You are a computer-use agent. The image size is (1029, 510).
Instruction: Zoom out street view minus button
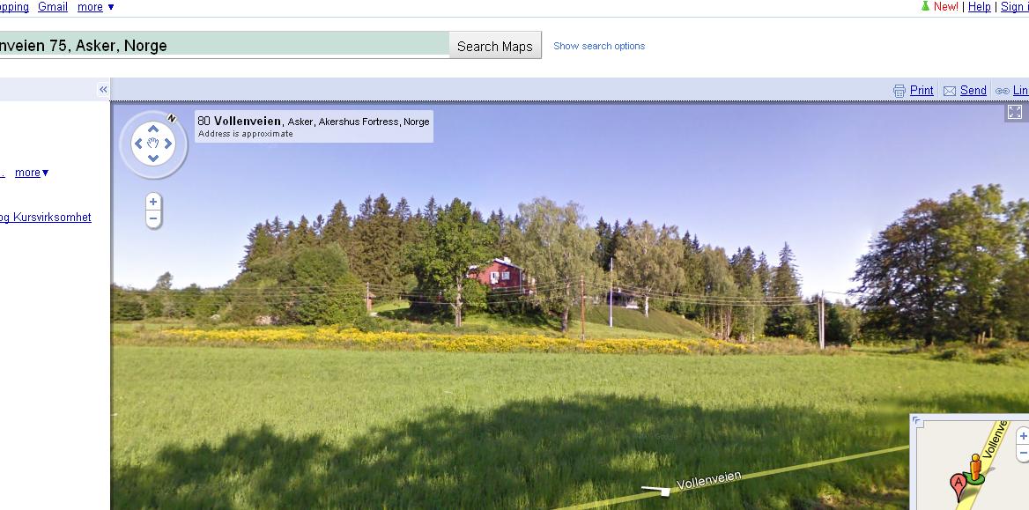153,218
